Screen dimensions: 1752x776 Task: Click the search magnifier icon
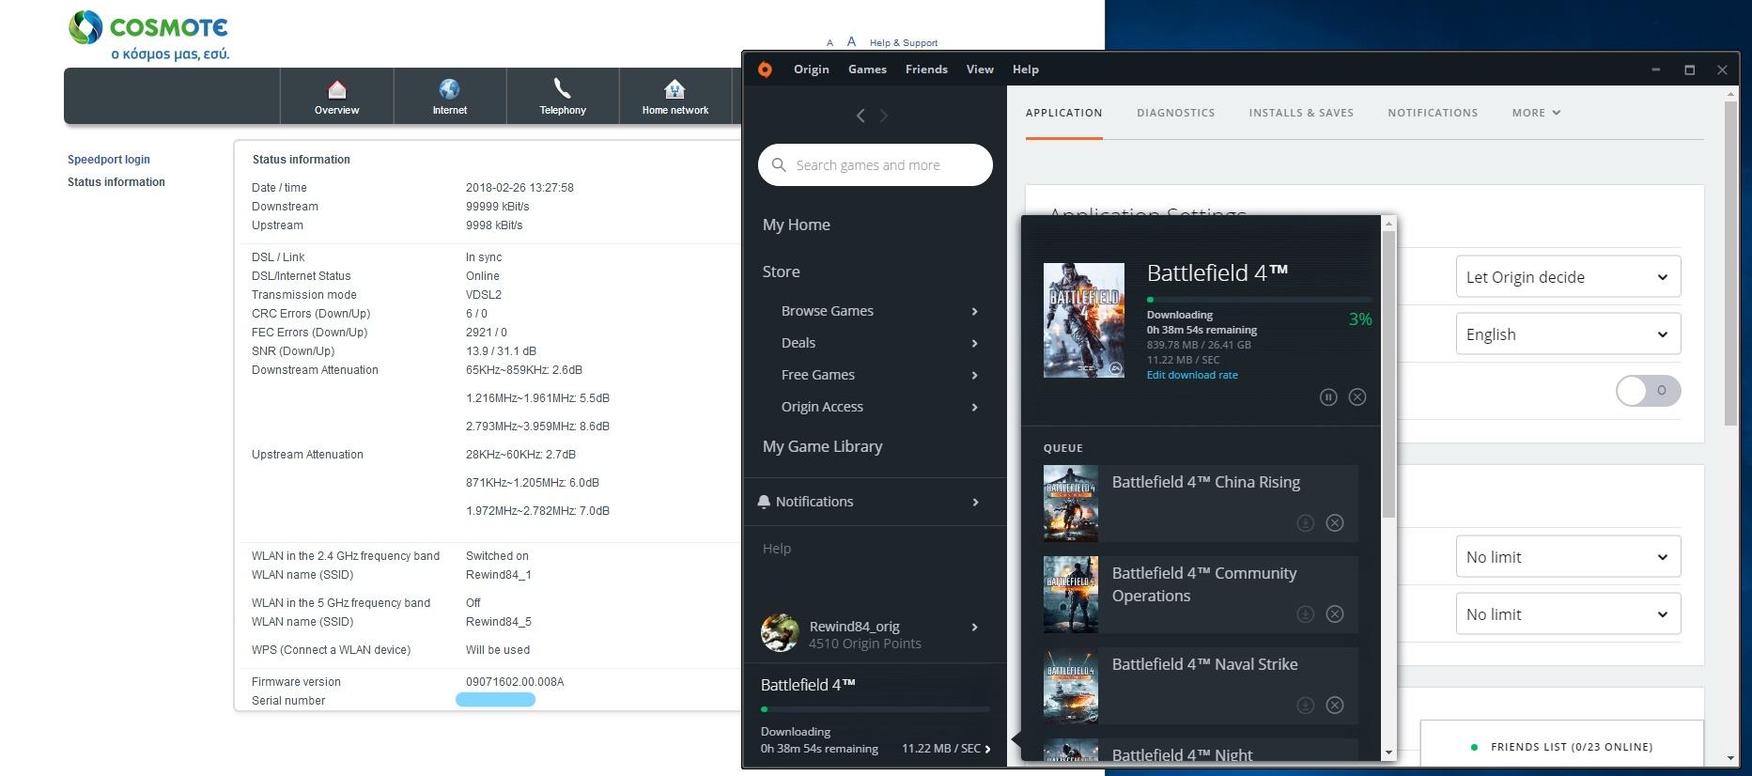779,165
